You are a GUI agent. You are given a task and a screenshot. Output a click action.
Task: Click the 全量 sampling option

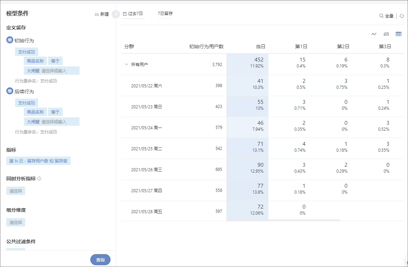coord(387,16)
